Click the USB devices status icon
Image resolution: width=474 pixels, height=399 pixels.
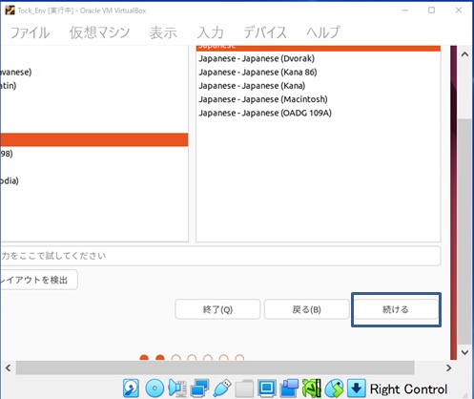click(x=222, y=388)
